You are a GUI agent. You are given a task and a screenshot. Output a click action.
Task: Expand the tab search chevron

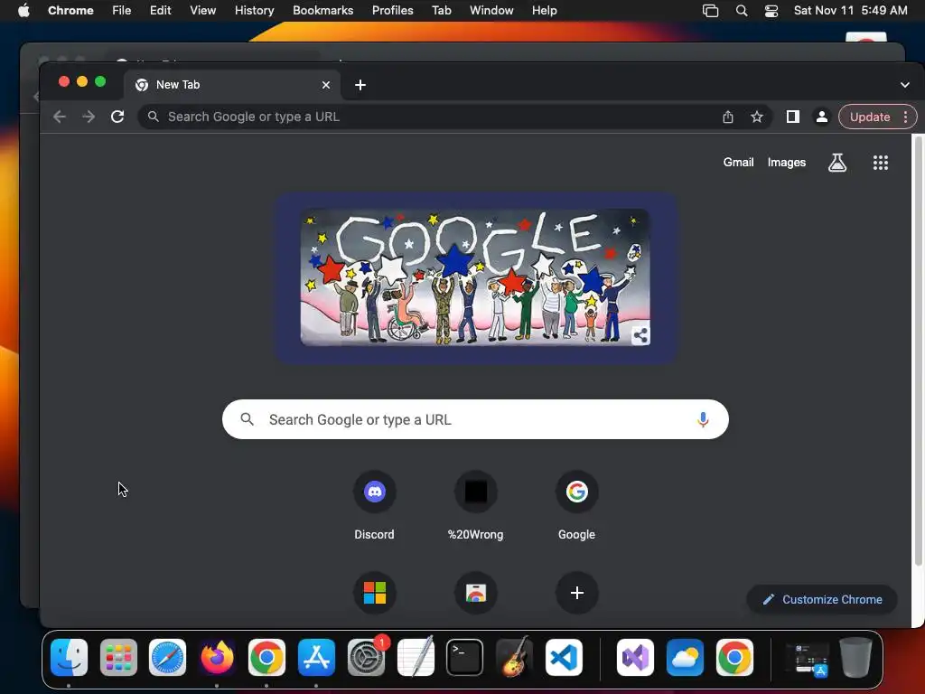(905, 85)
